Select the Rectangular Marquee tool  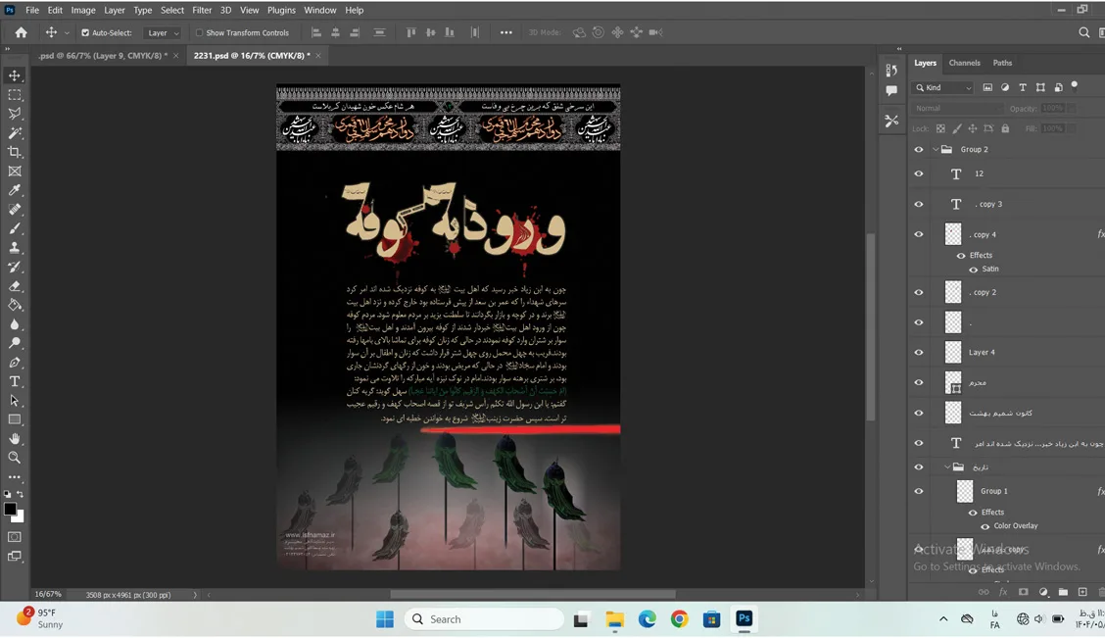(x=14, y=94)
